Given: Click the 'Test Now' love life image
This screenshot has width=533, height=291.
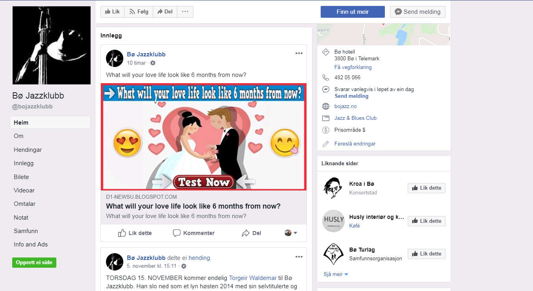Looking at the screenshot, I should [x=204, y=137].
